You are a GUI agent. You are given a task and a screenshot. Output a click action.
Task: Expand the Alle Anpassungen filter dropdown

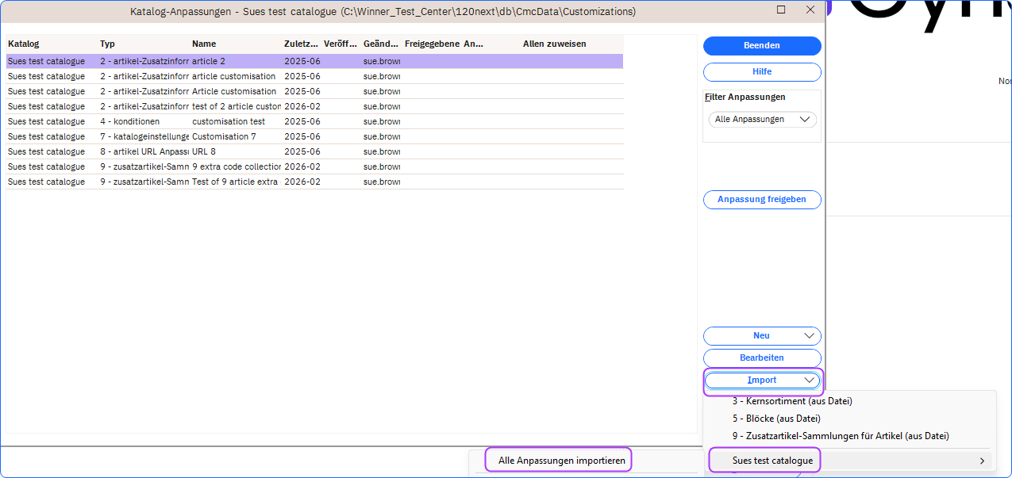tap(762, 120)
